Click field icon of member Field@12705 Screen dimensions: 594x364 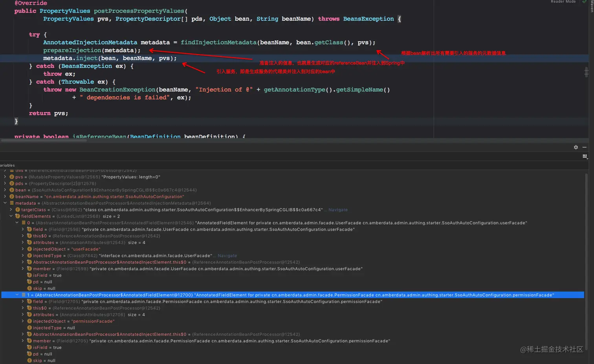click(29, 341)
